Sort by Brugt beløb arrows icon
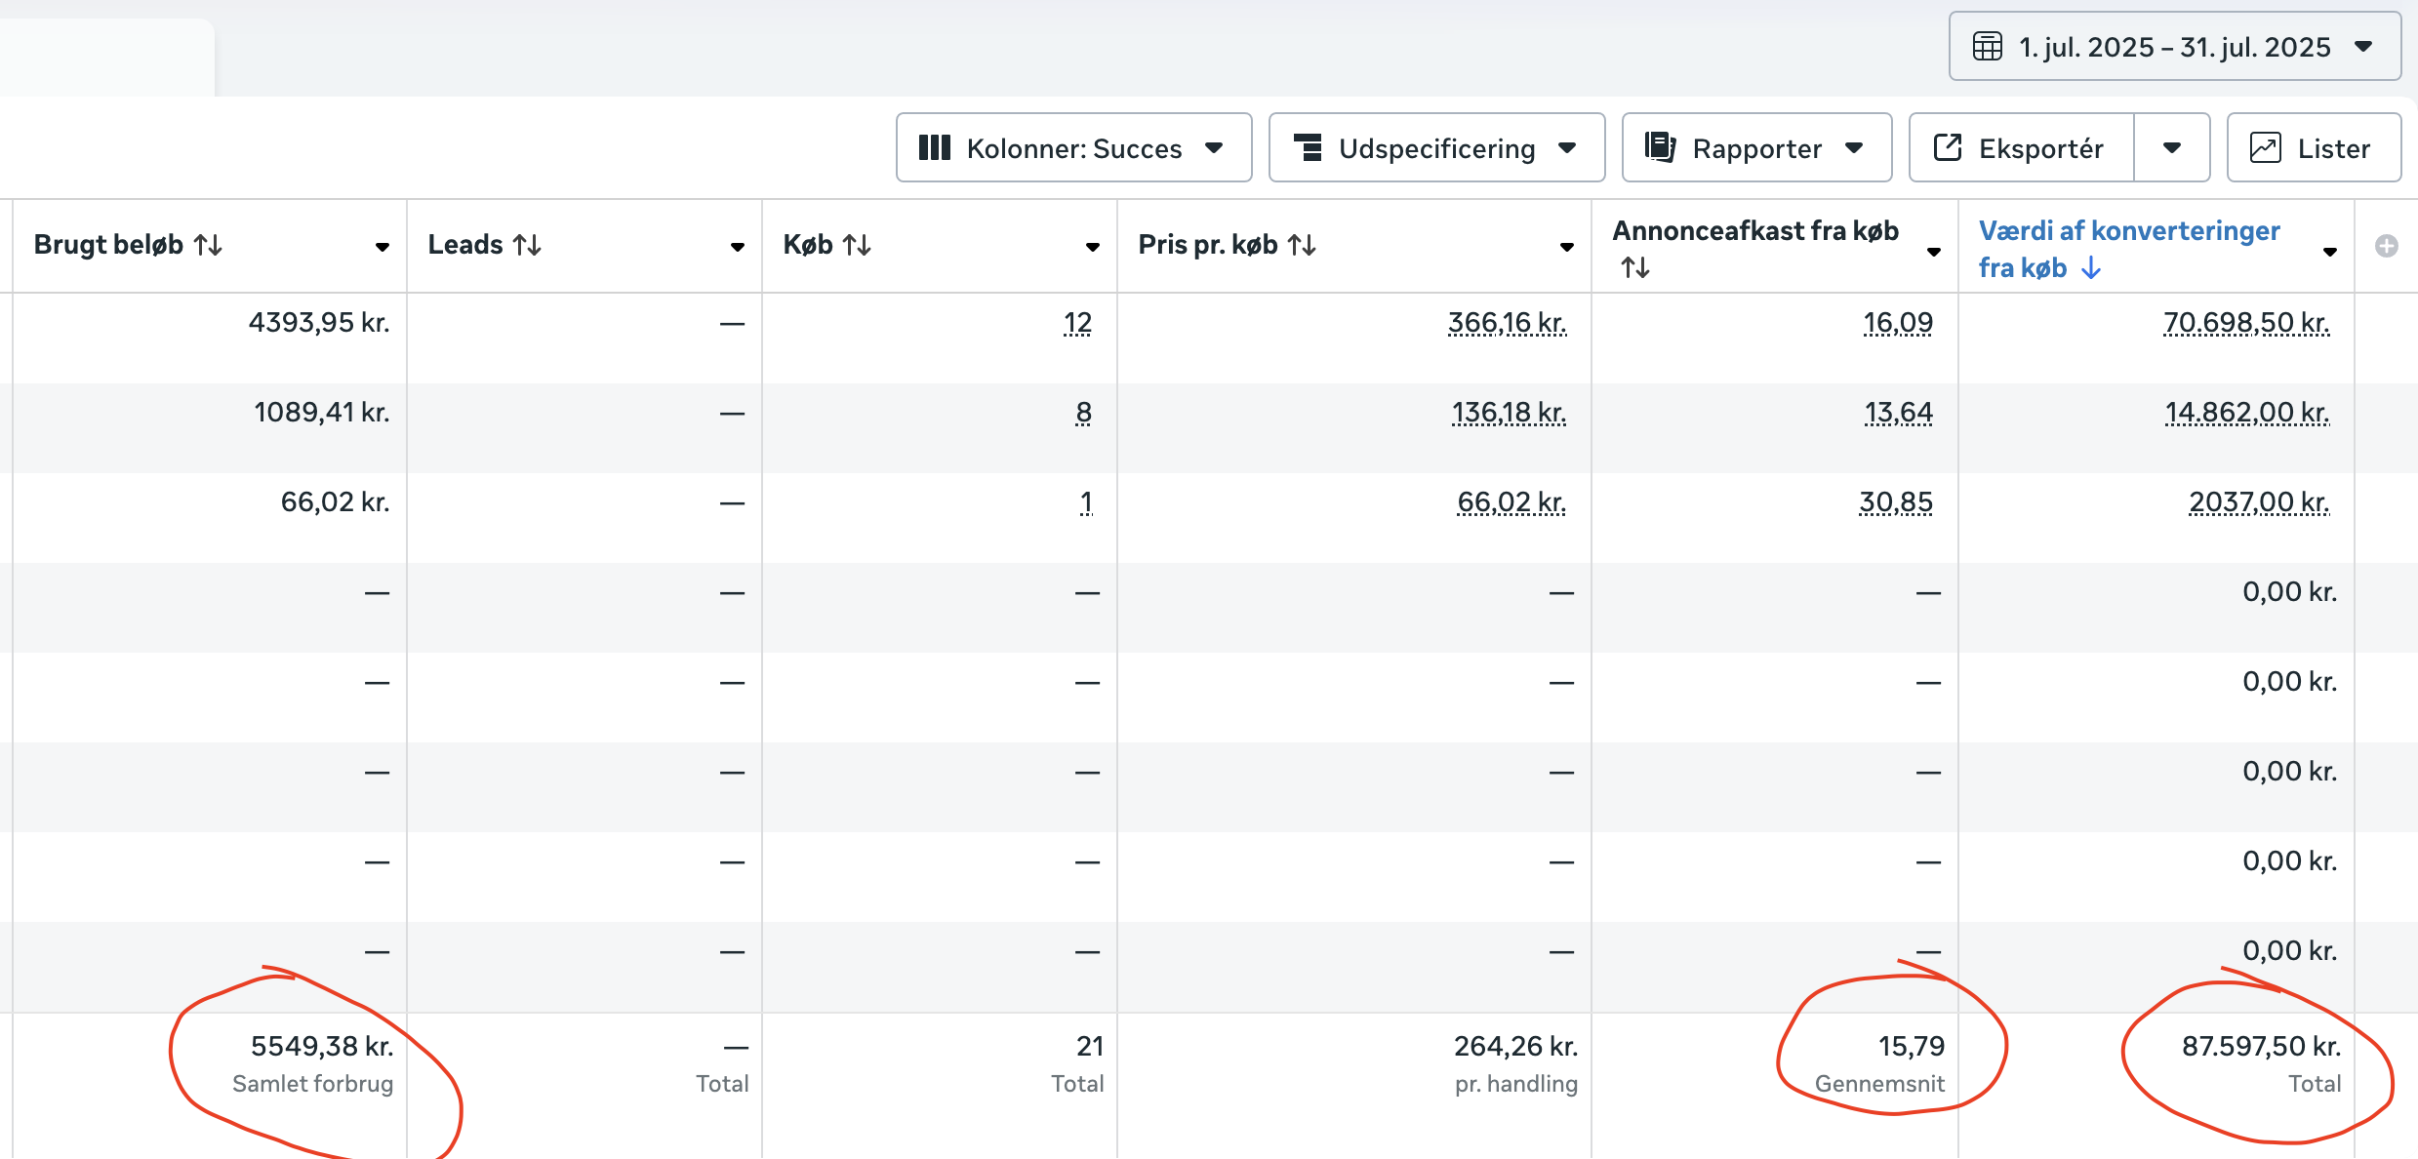This screenshot has width=2418, height=1159. coord(208,245)
